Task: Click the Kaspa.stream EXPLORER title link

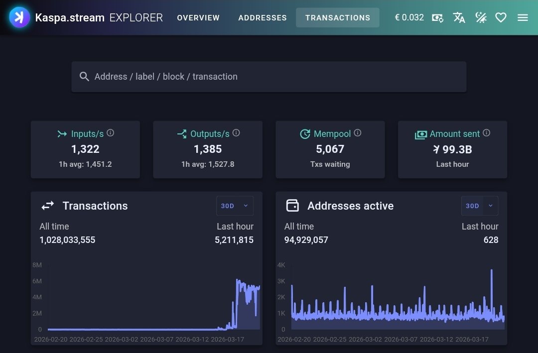Action: (x=99, y=18)
